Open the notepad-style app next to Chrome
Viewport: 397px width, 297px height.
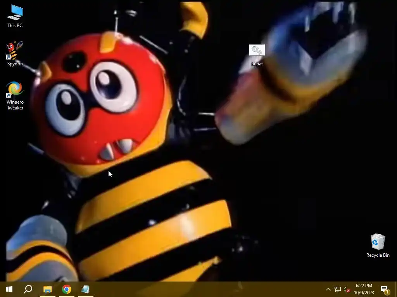[x=86, y=289]
